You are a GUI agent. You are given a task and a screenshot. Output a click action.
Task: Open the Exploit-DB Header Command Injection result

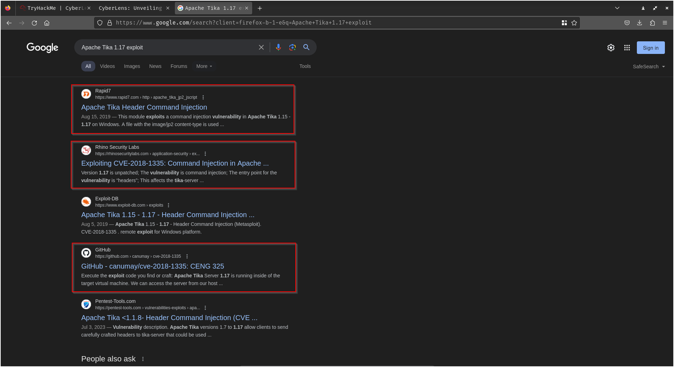[167, 215]
